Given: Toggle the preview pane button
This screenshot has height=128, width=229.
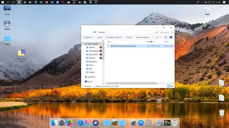Looking at the screenshot, I should [x=165, y=37].
